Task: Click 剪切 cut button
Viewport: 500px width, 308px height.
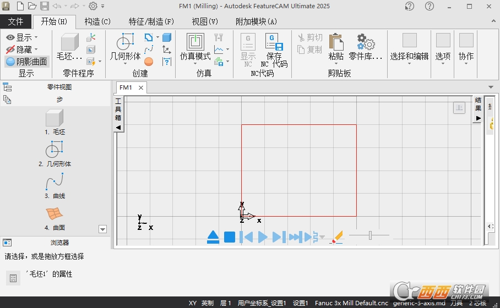Action: [x=310, y=37]
